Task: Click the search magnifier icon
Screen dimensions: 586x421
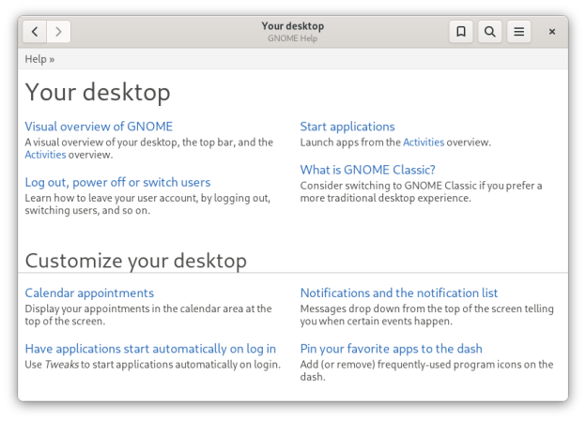Action: (x=489, y=32)
